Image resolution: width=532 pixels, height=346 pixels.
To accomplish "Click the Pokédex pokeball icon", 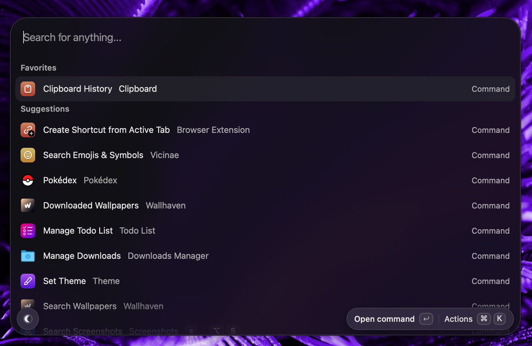I will pos(28,180).
